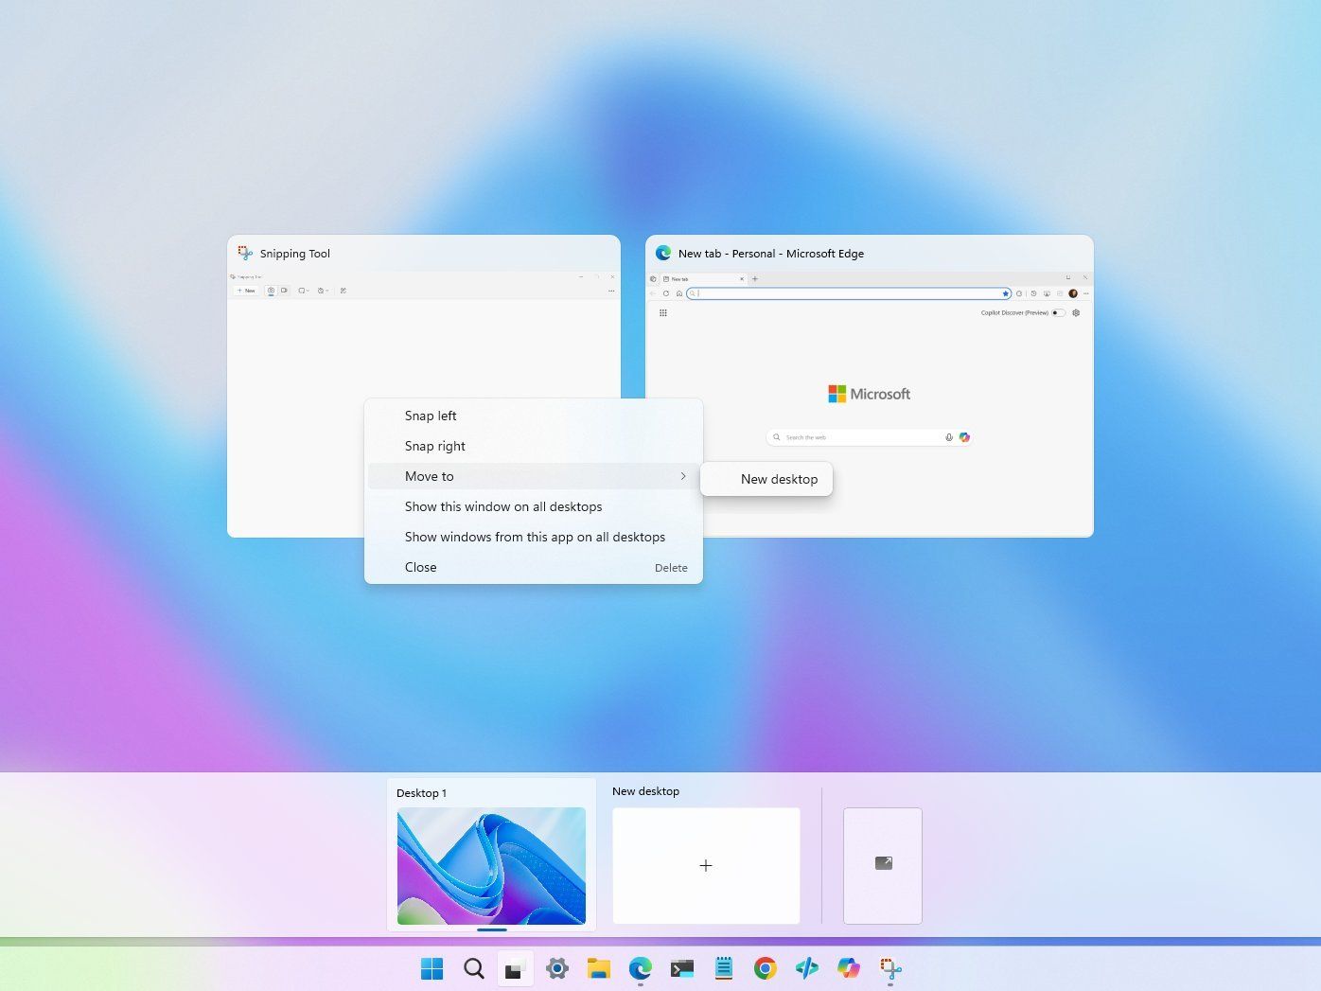Click Close in the context menu
The width and height of the screenshot is (1321, 991).
534,567
